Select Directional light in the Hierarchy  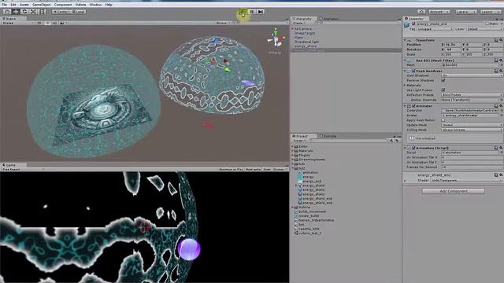click(x=306, y=42)
